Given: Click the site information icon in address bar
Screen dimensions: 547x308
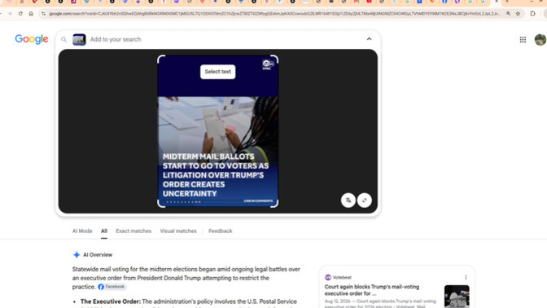Looking at the screenshot, I should pos(44,14).
